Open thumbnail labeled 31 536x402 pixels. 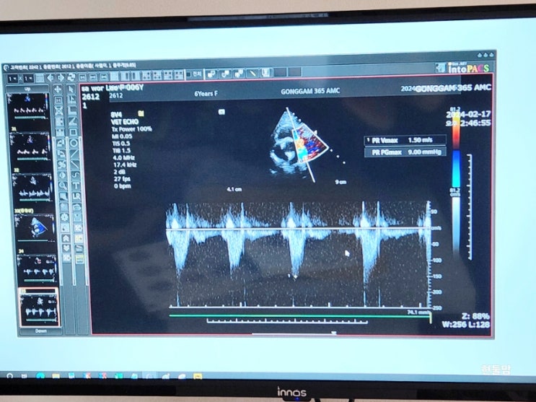[30, 147]
